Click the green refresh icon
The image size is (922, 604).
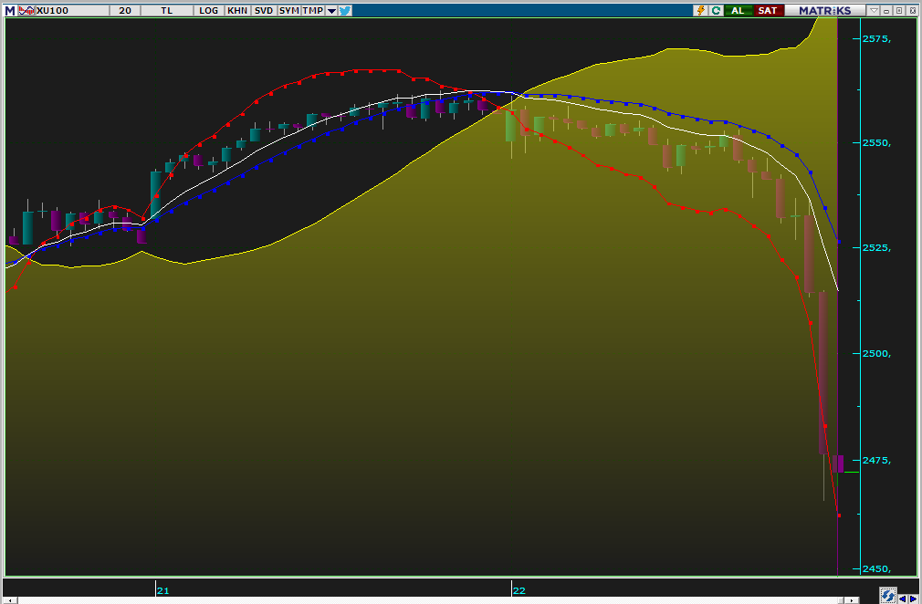pos(717,11)
